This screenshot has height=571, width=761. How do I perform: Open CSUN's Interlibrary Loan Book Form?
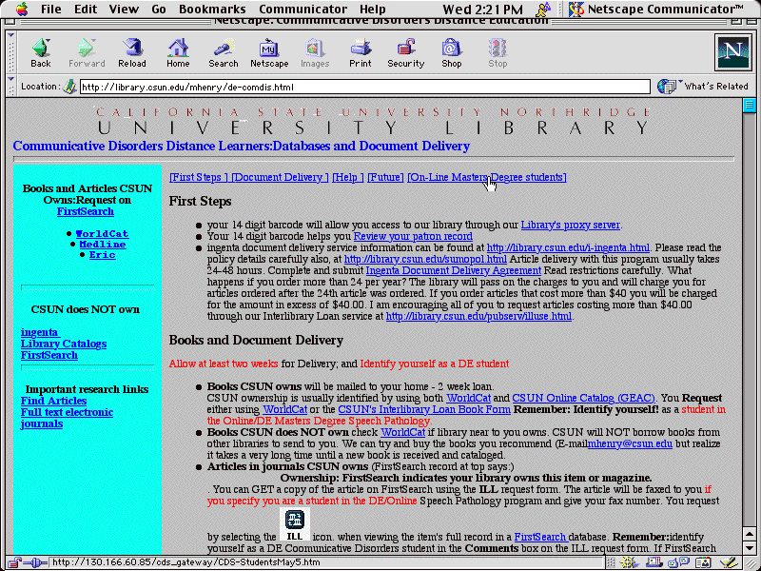424,409
